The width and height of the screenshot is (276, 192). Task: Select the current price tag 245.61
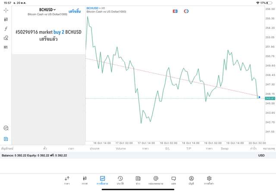[270, 98]
